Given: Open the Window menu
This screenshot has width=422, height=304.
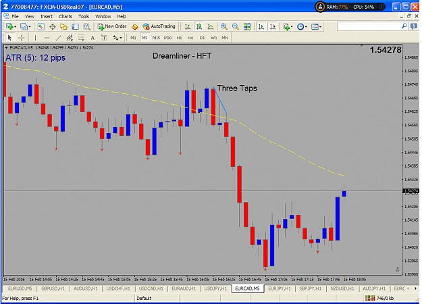Looking at the screenshot, I should click(103, 16).
